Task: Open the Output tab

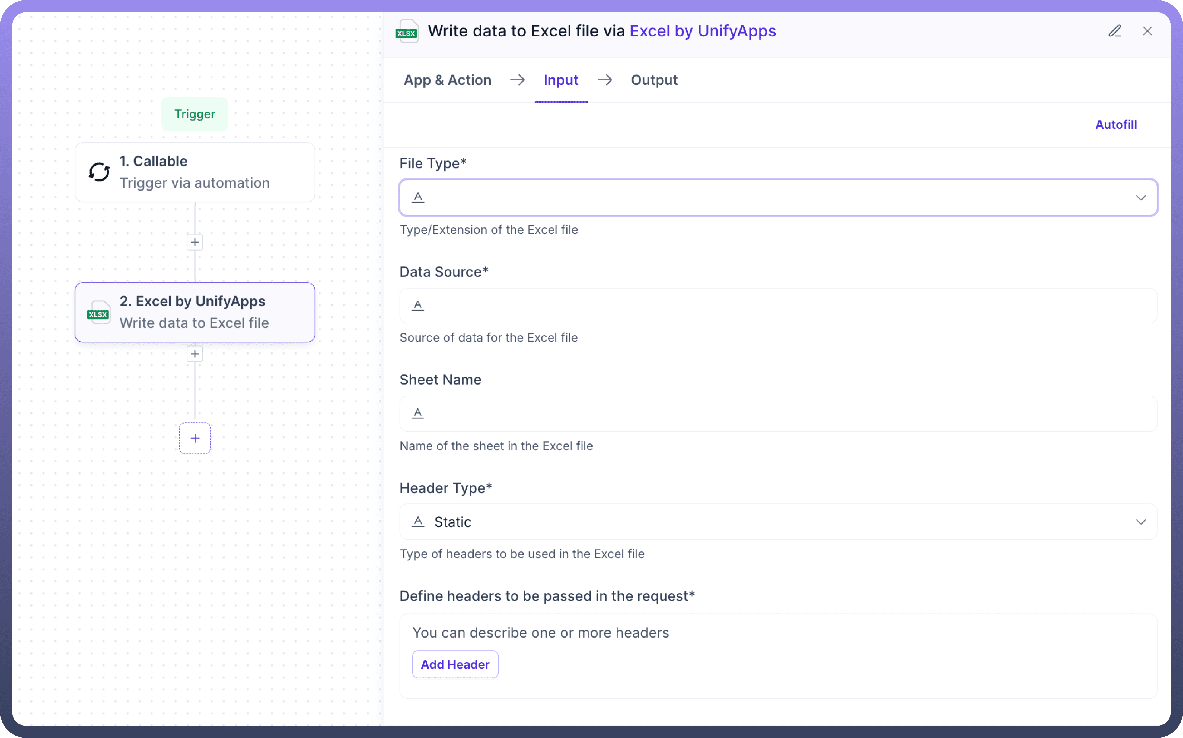Action: pyautogui.click(x=654, y=80)
